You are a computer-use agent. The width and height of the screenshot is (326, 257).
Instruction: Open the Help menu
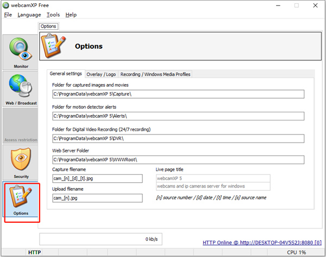(71, 15)
